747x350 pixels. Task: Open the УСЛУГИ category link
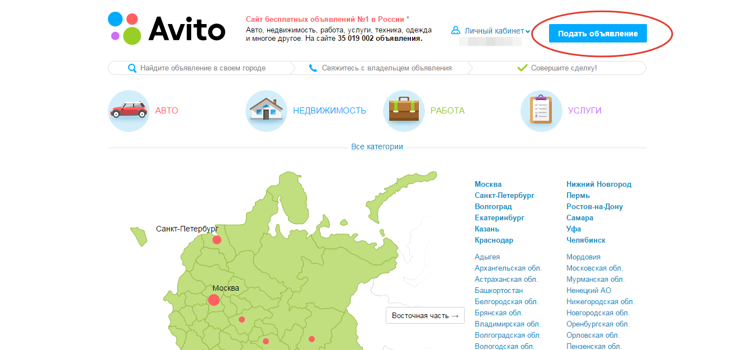click(x=585, y=111)
